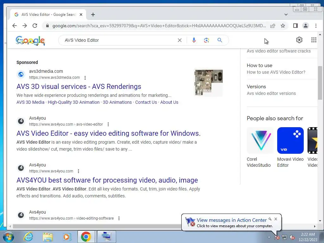Screen dimensions: 324x243
Task: Select Corel VideoStudio thumbnail
Action: 260,140
